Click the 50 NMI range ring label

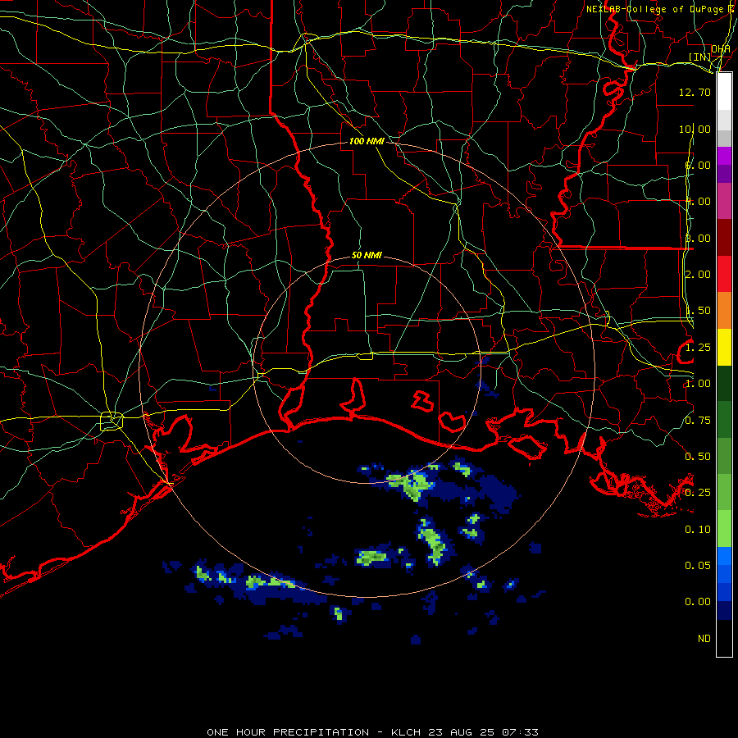tap(367, 255)
